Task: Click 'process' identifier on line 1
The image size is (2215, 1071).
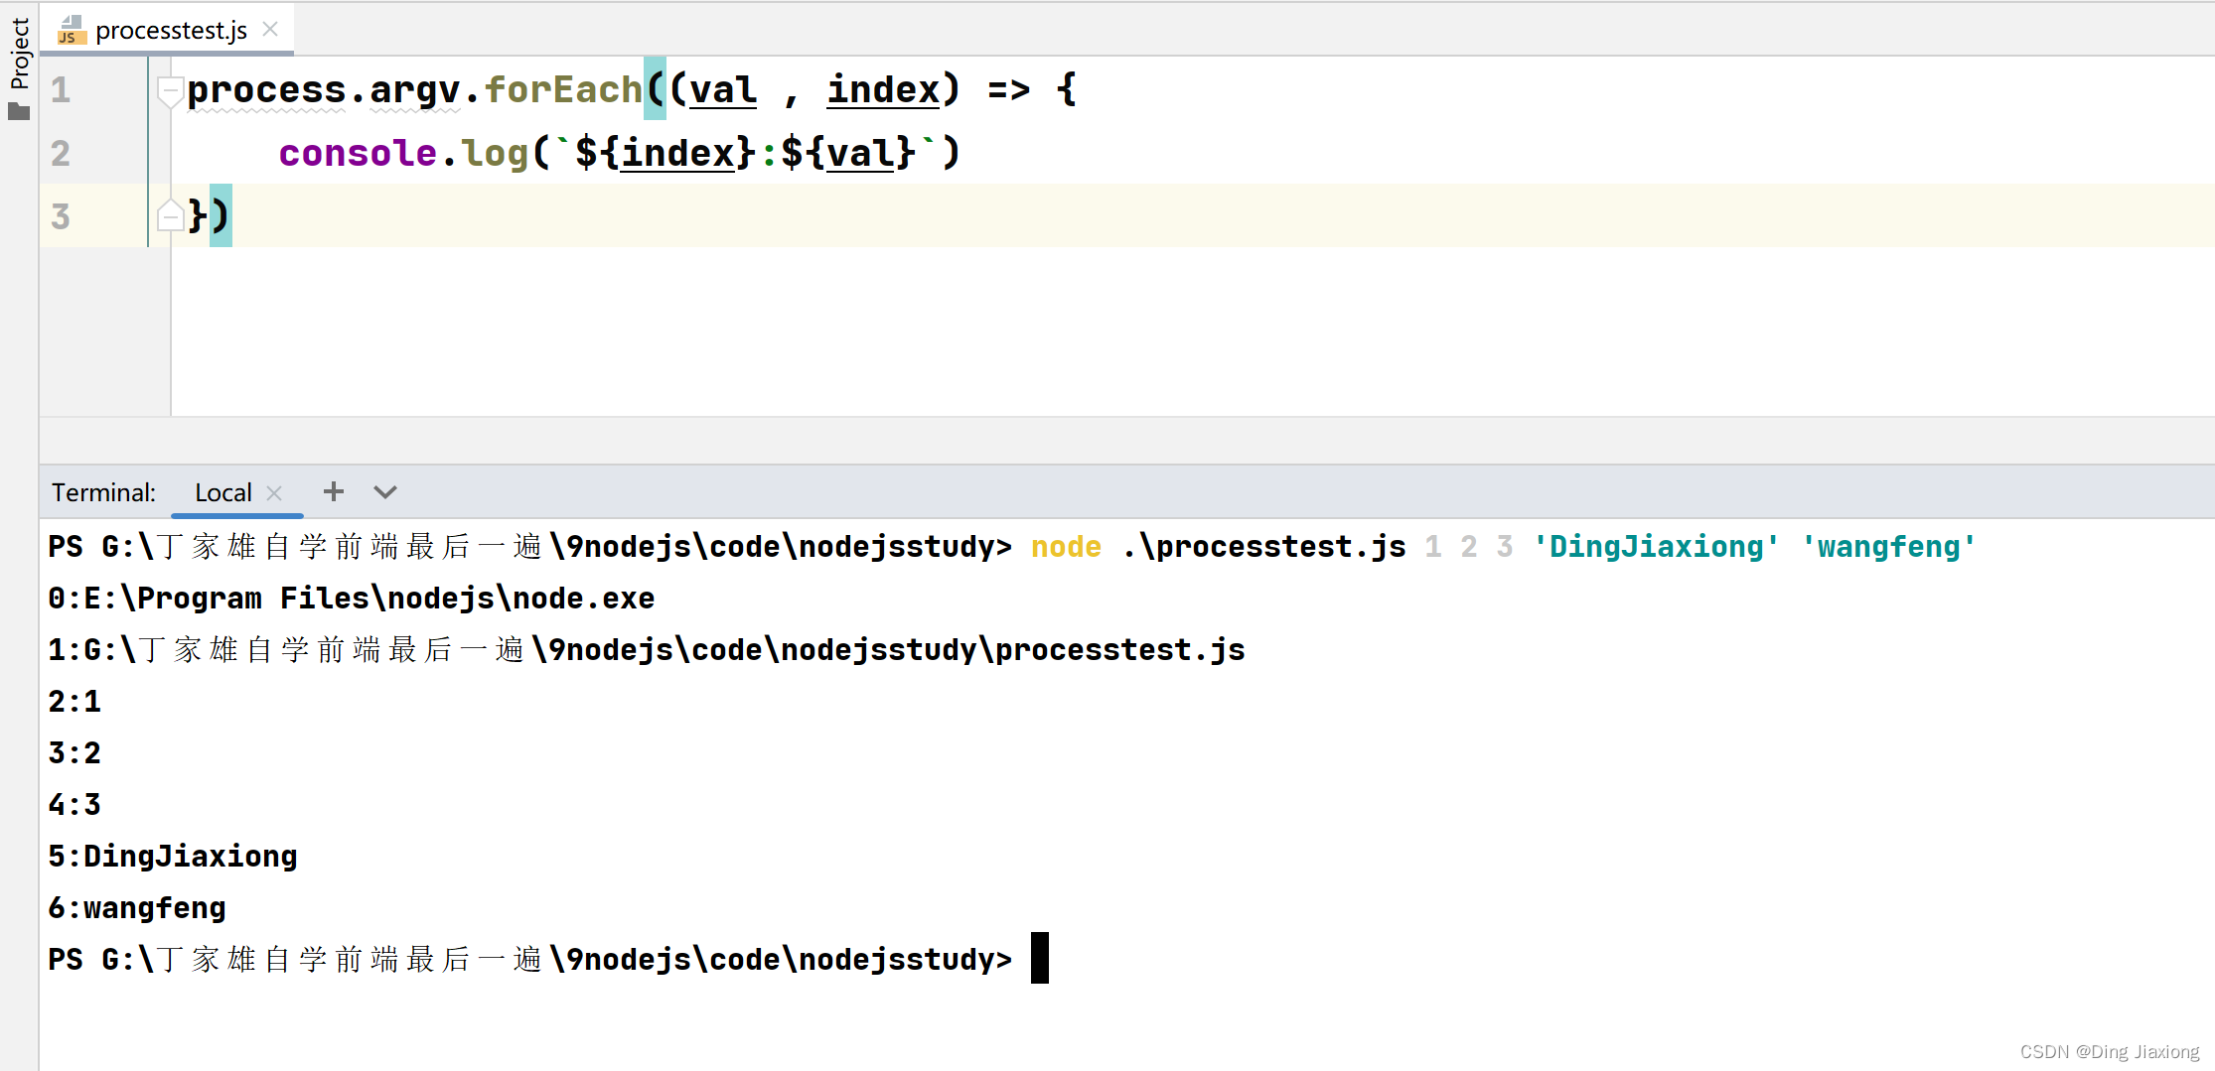Action: tap(266, 89)
